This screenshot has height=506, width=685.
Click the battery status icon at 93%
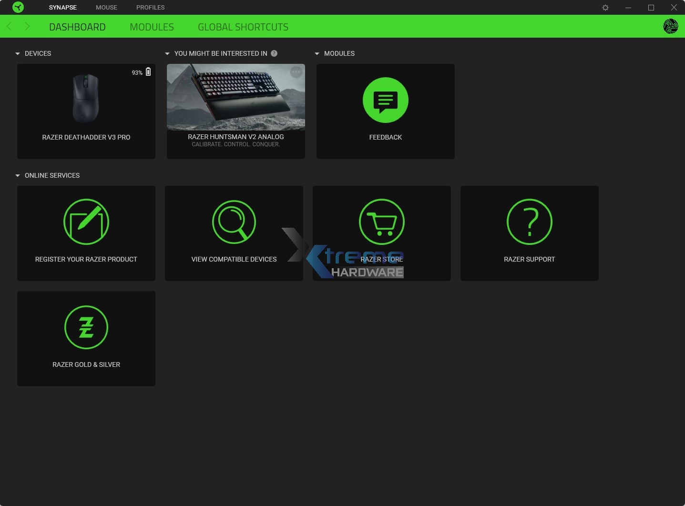coord(148,71)
